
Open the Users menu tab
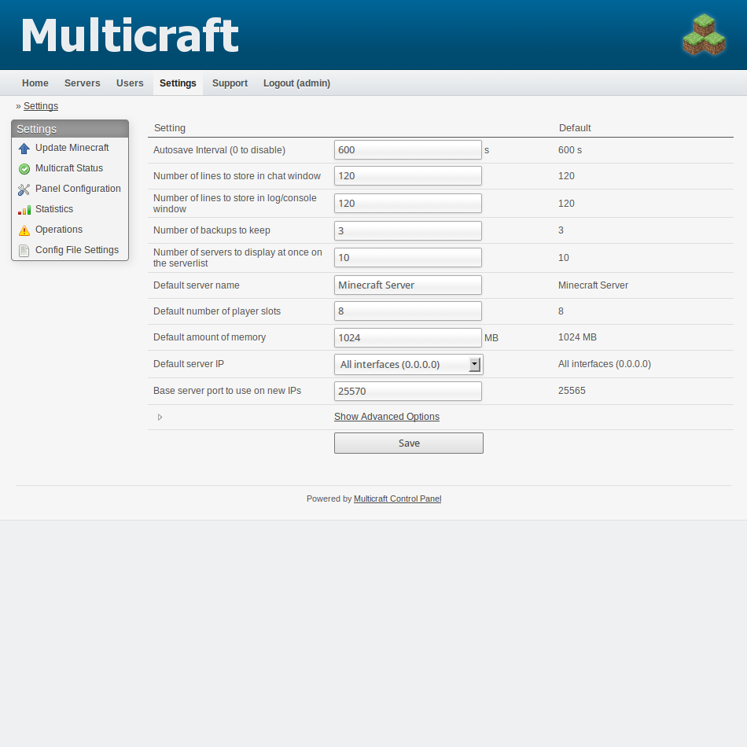point(130,83)
